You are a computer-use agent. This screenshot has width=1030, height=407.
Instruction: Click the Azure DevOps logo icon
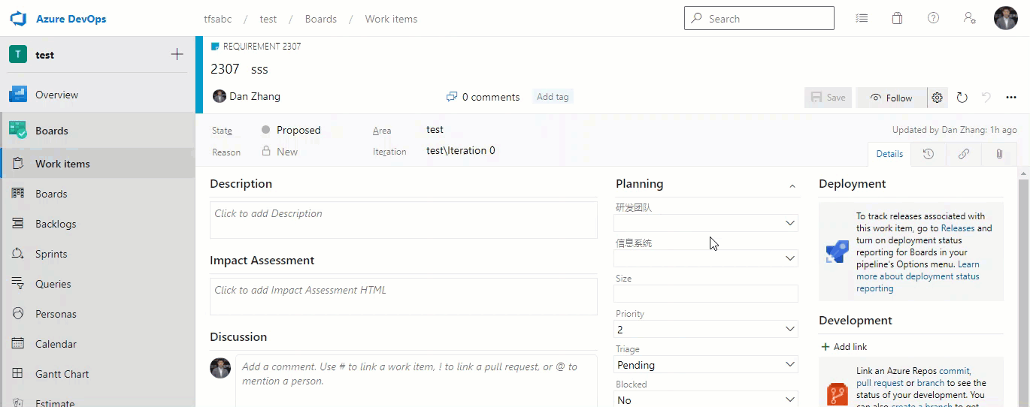[x=18, y=19]
